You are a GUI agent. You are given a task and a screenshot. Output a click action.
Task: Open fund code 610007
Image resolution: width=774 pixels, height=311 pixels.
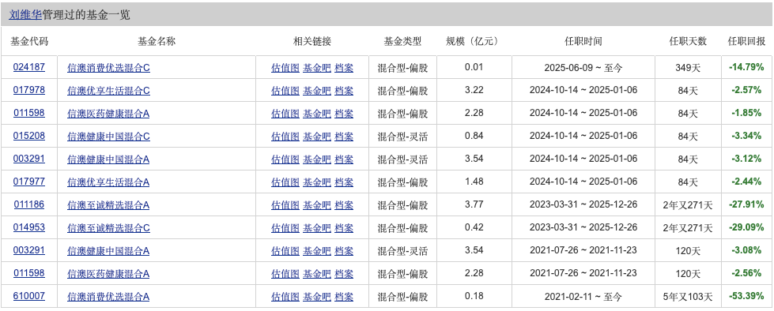(x=29, y=296)
